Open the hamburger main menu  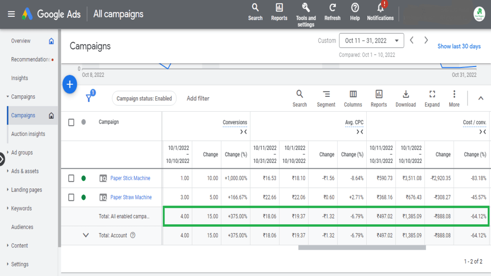point(12,14)
